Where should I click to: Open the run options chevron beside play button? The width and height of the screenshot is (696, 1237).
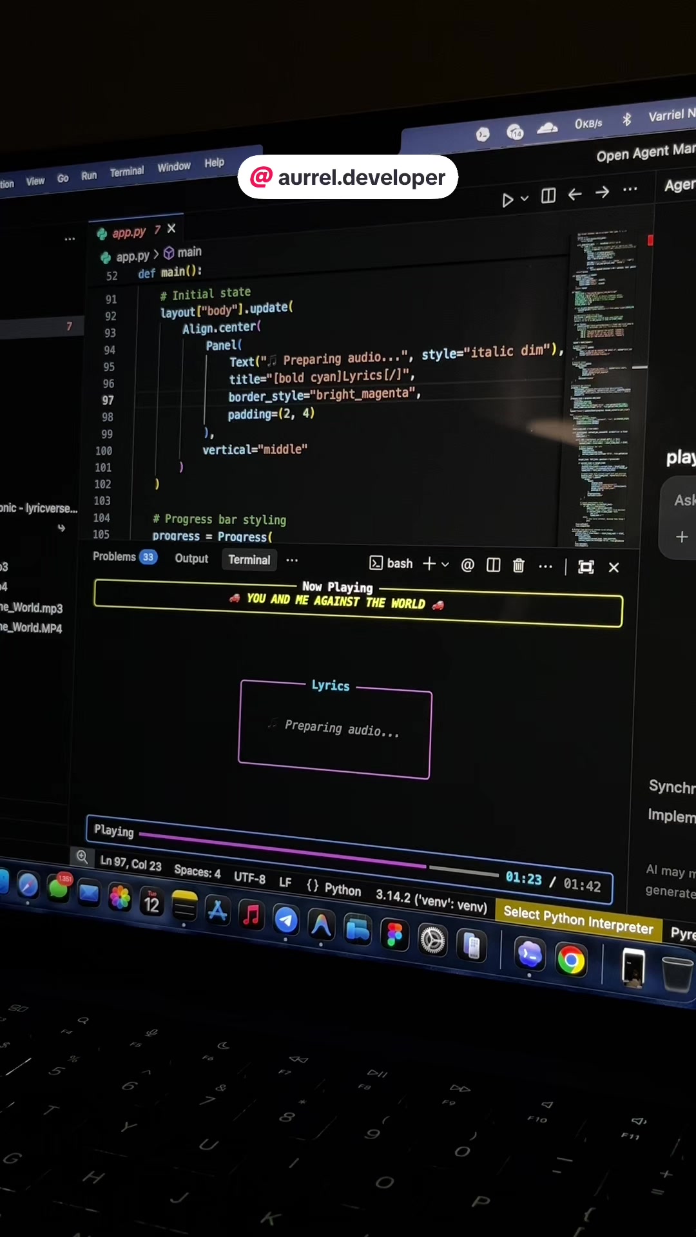click(525, 198)
